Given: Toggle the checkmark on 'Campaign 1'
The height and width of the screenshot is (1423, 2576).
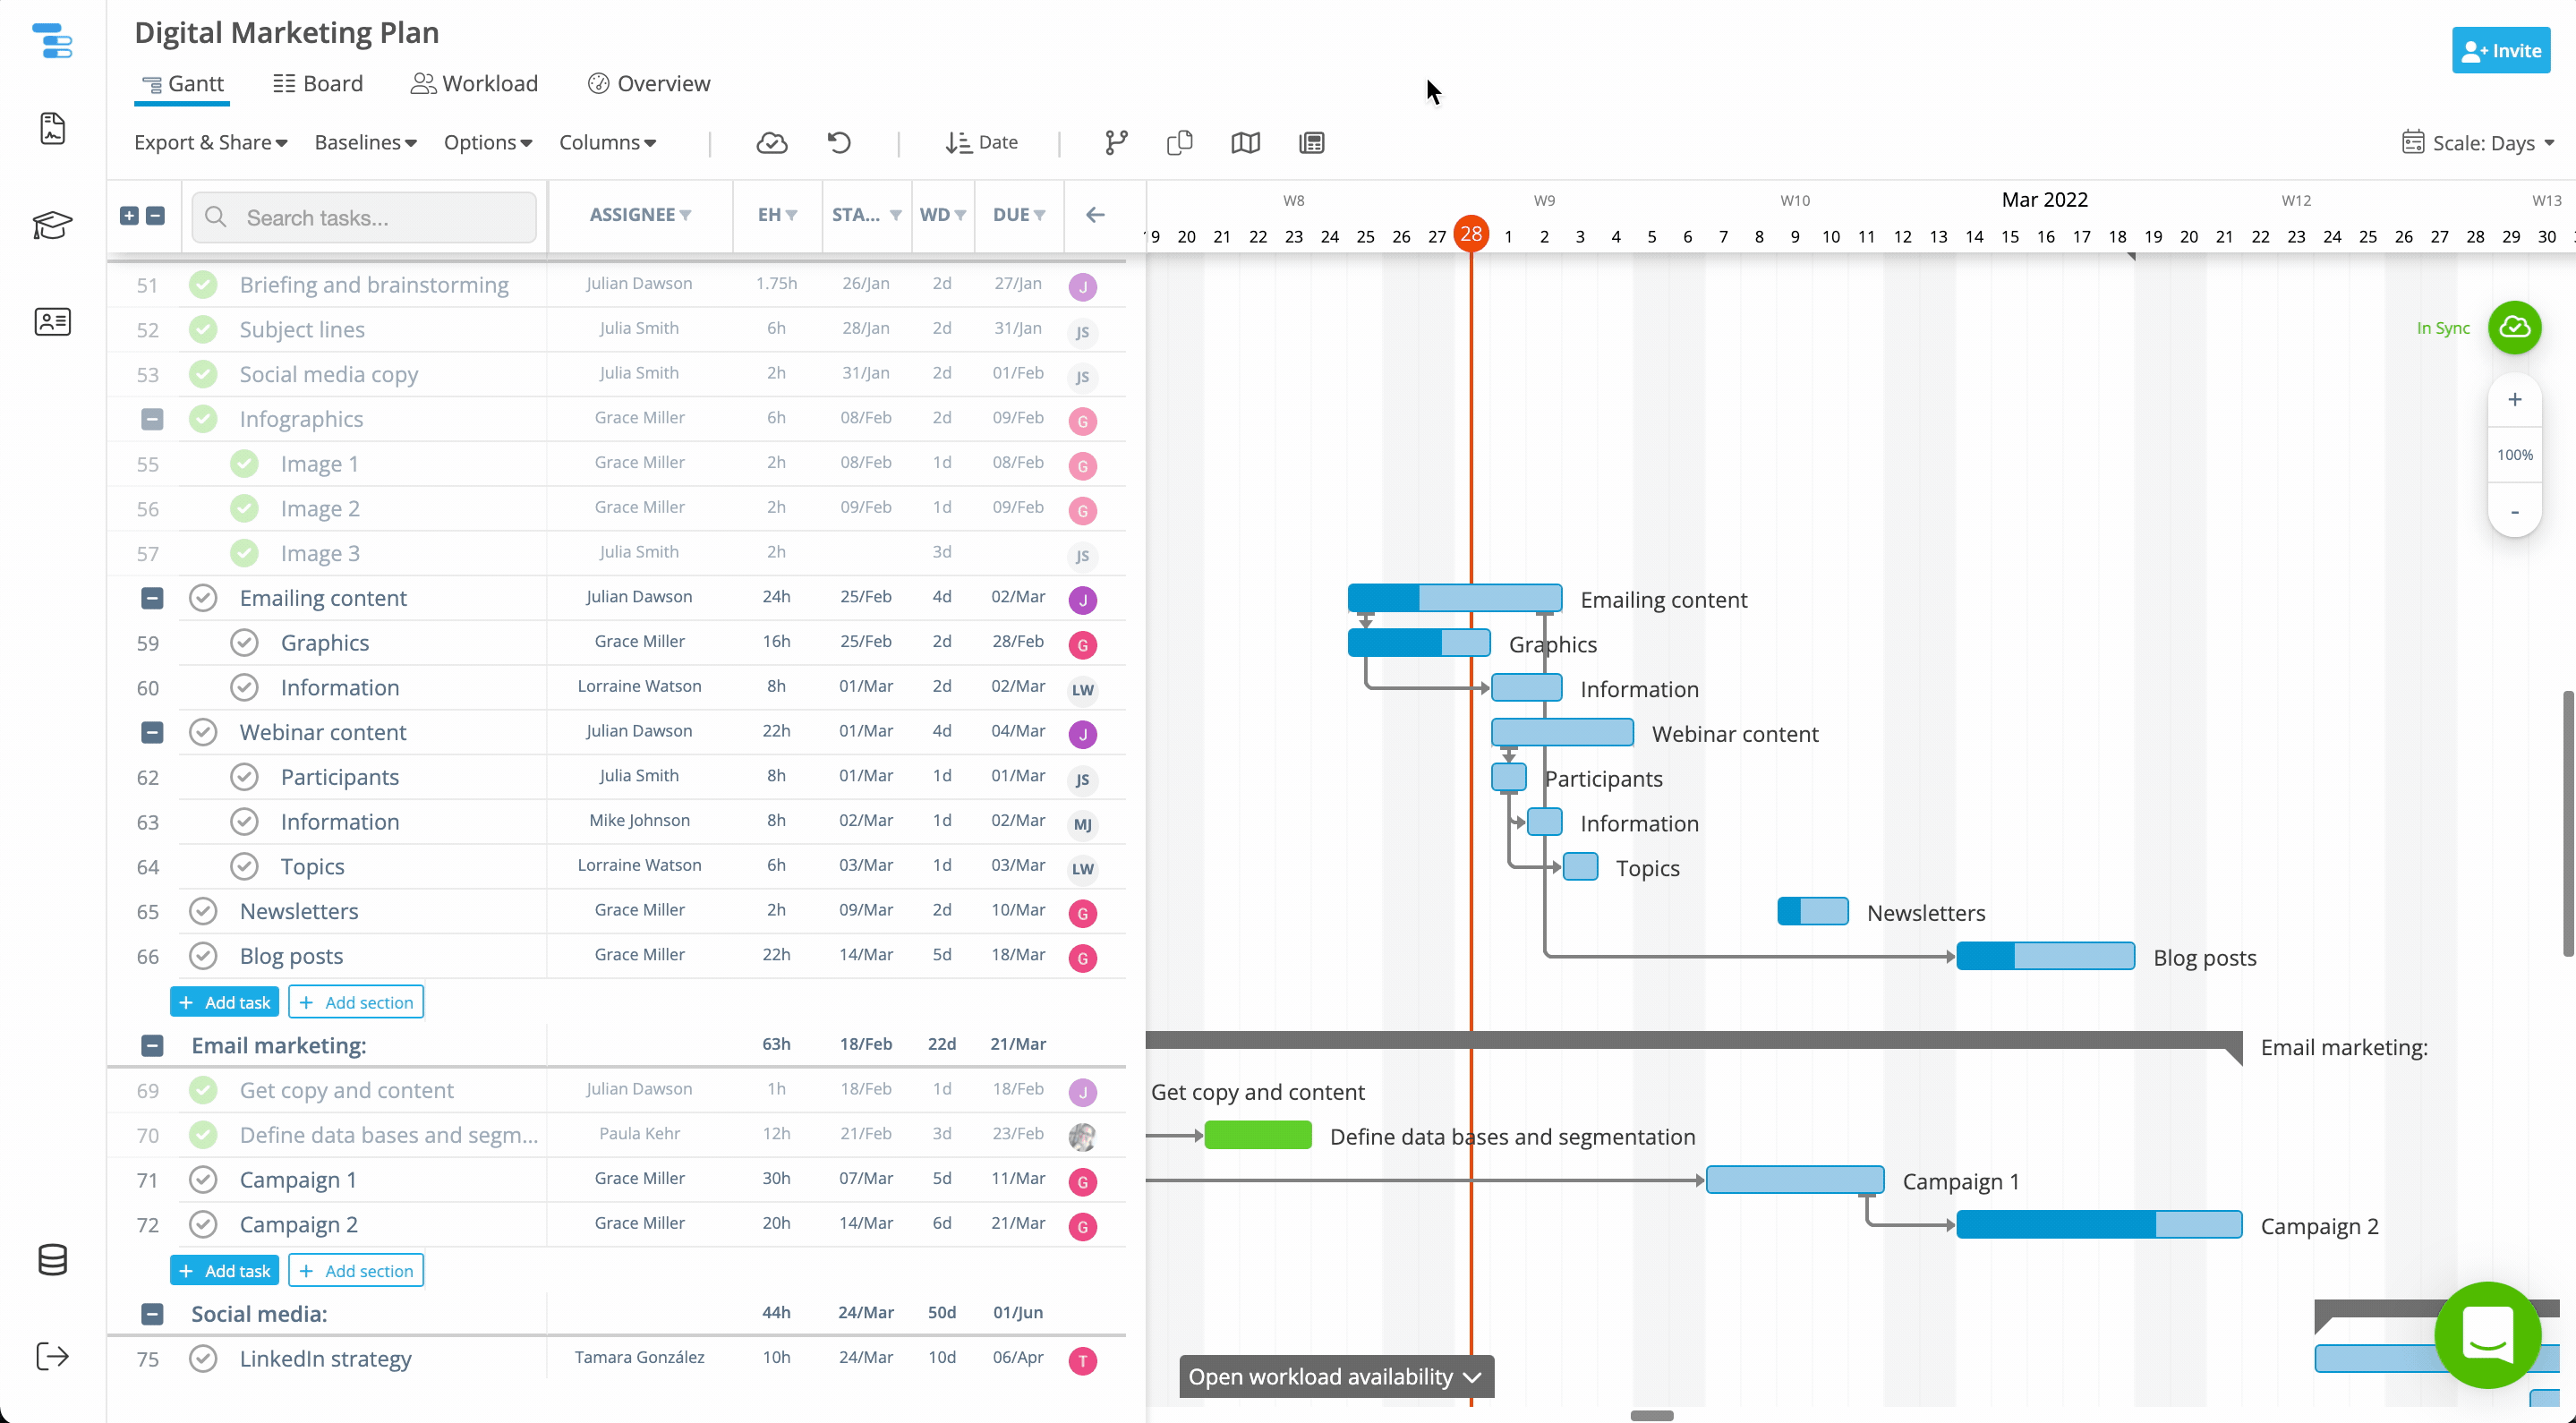Looking at the screenshot, I should pyautogui.click(x=203, y=1180).
